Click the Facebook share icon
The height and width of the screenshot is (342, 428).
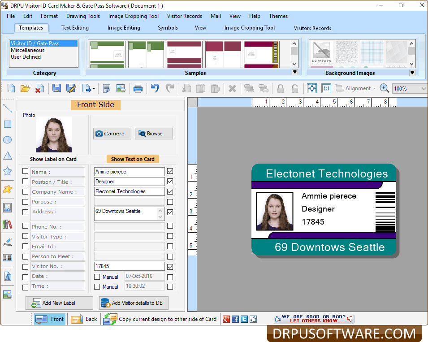pos(235,319)
